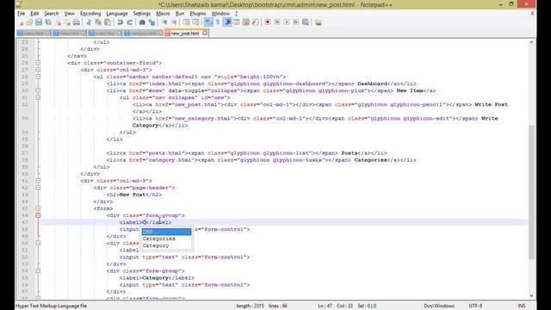Click the Print toolbar icon
Viewport: 551px width, 310px height.
77,22
